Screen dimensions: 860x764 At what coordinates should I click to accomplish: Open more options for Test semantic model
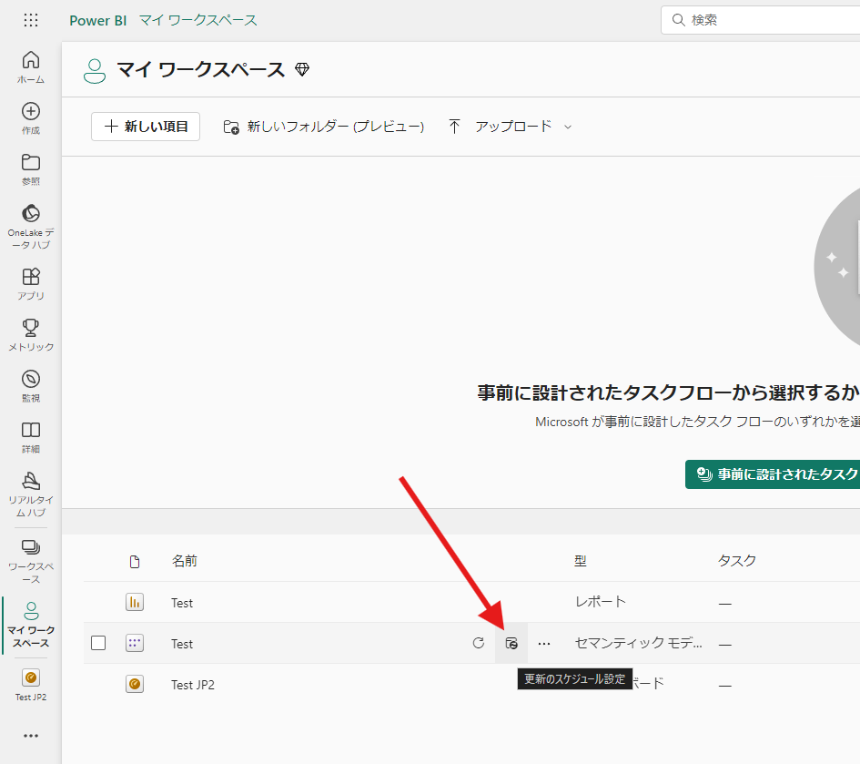pos(544,643)
